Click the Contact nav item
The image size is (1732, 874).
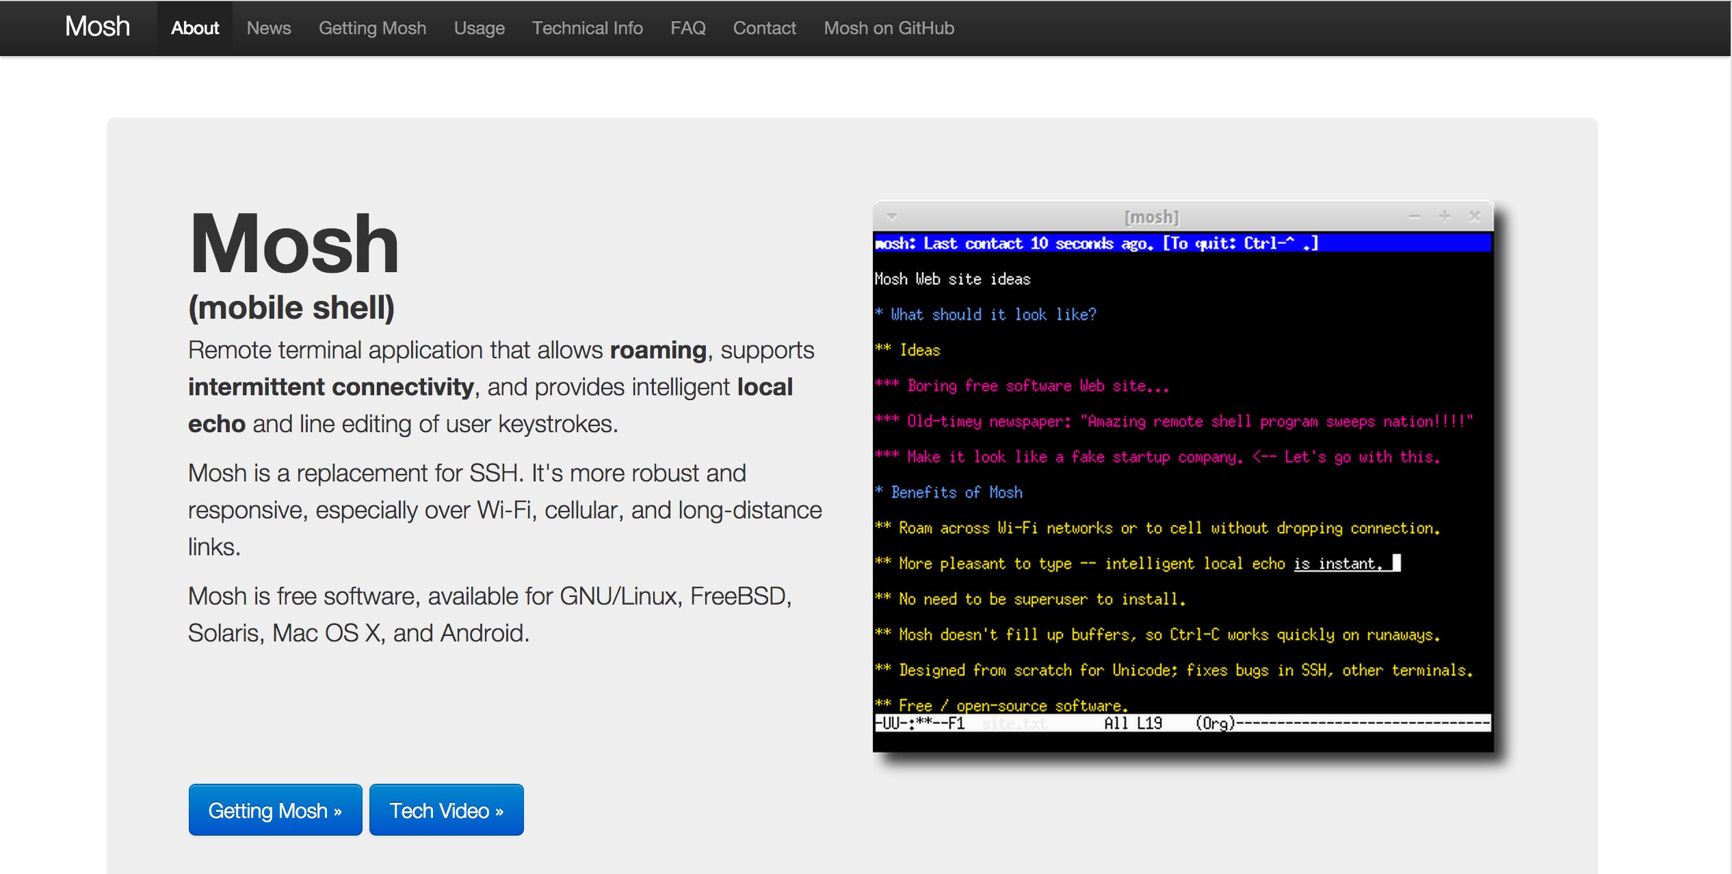(x=764, y=28)
